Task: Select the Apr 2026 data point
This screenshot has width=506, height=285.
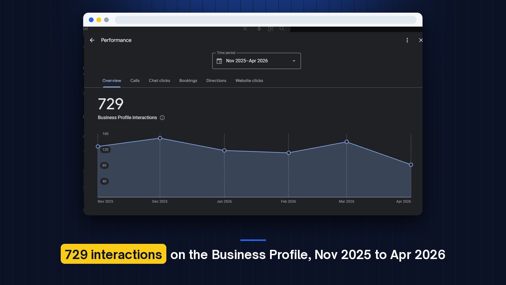Action: (x=411, y=165)
